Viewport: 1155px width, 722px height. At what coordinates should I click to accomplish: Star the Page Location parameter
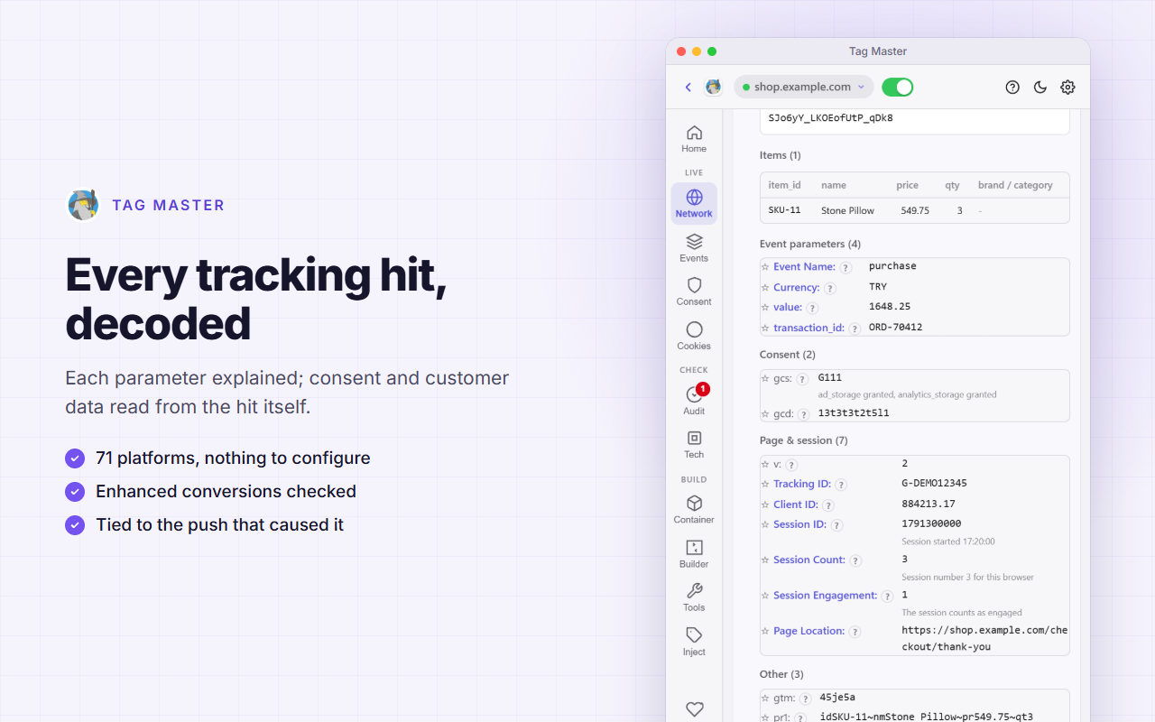point(765,632)
